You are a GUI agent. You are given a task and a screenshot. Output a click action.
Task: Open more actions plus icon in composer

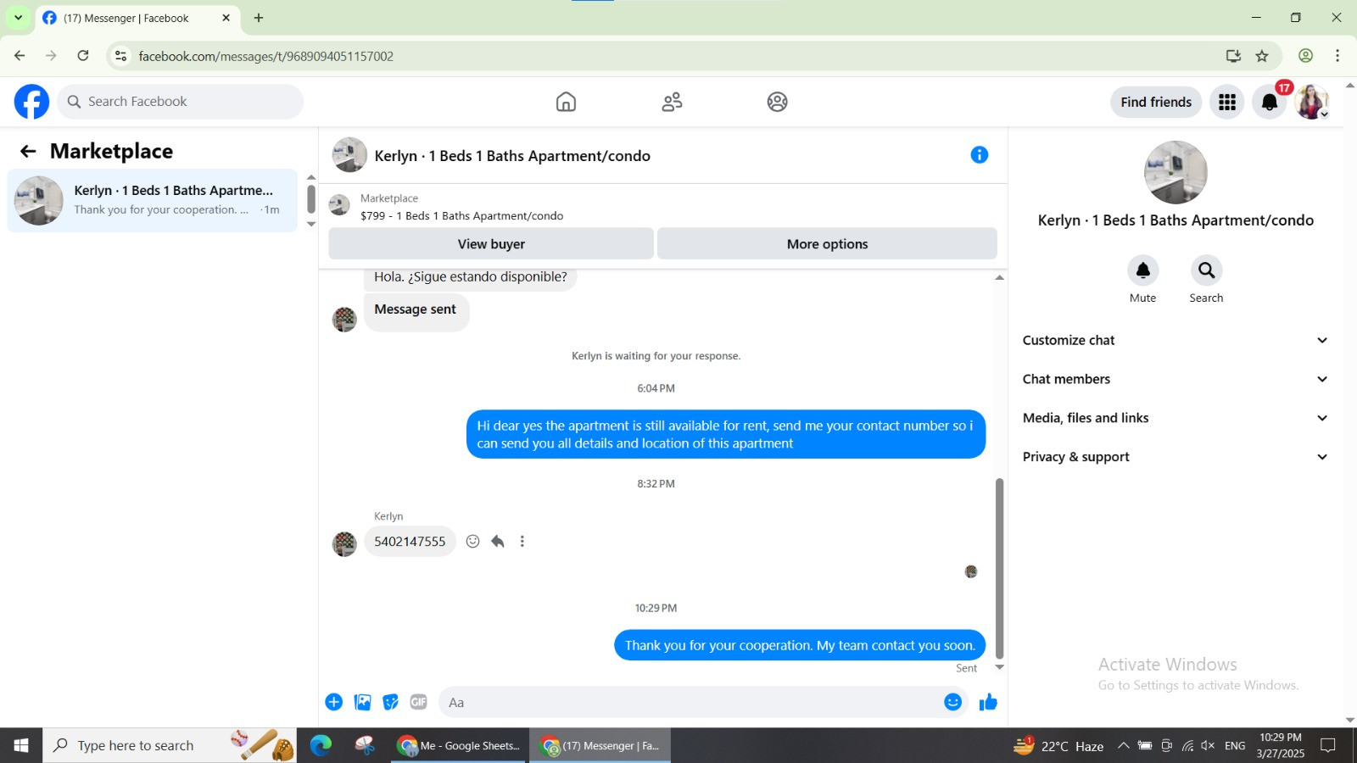[334, 702]
